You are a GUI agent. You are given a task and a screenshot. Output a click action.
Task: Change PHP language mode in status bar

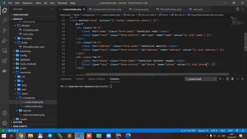coord(230,131)
